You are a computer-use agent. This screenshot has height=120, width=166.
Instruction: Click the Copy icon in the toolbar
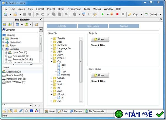pyautogui.click(x=54, y=14)
